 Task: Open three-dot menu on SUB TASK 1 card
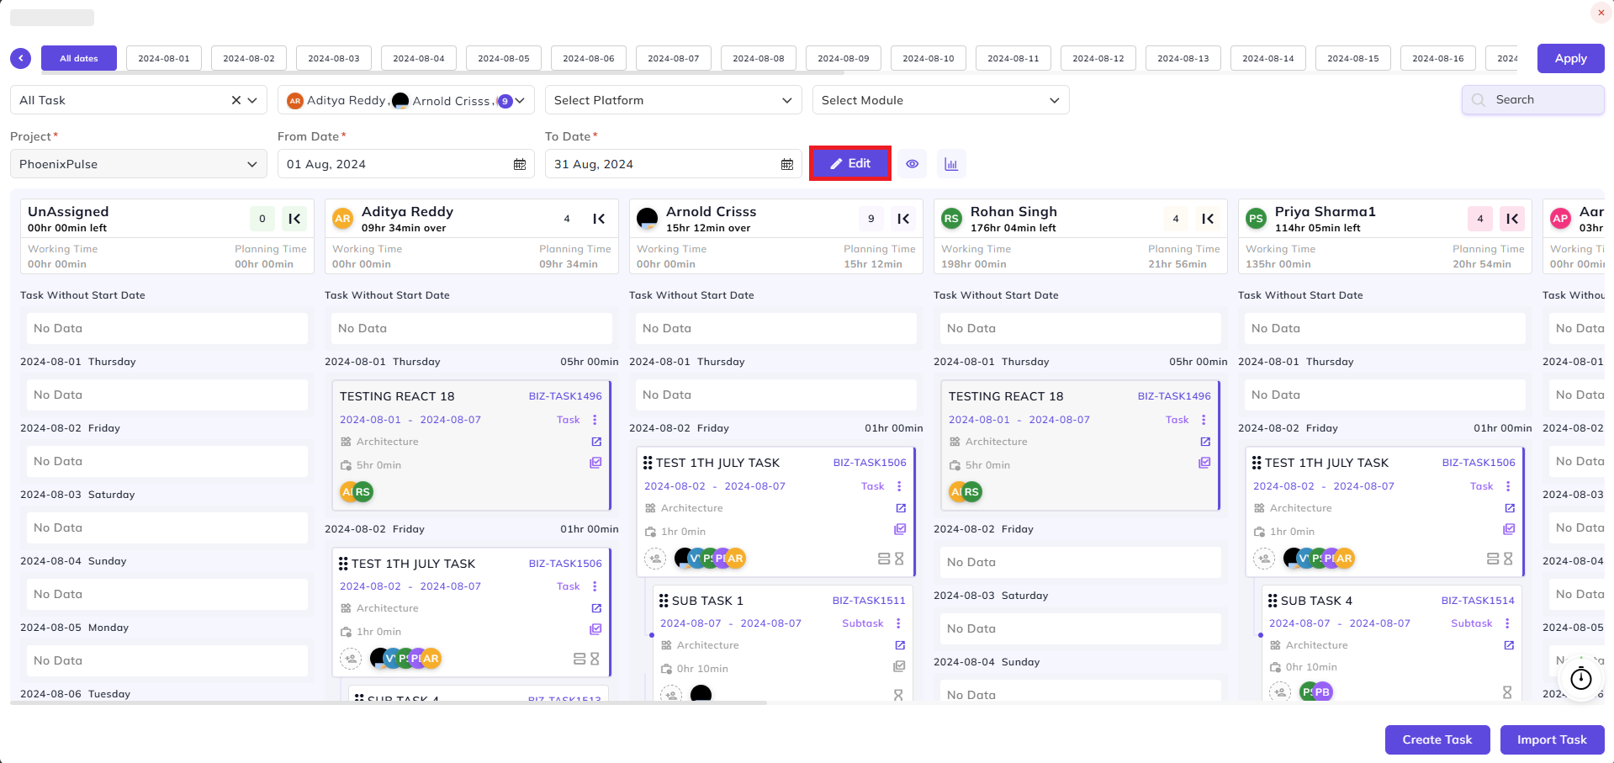tap(898, 623)
